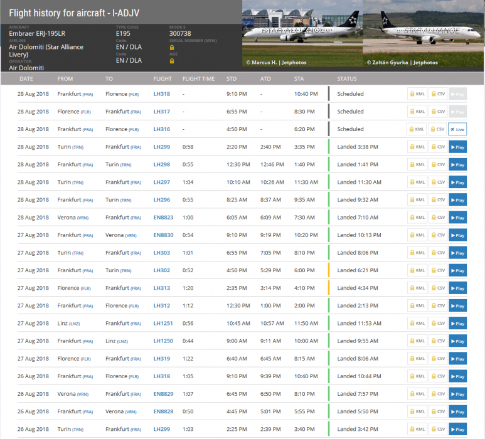Play flight EN8830 landed 10:13 PM
Viewport: 485px width, 439px height.
pos(457,235)
